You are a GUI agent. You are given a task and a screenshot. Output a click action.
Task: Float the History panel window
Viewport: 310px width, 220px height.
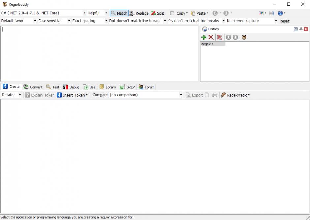point(296,29)
